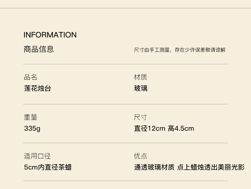
Task: Click the divider line below 5cm内直径茶蜡 row
Action: (x=125, y=181)
